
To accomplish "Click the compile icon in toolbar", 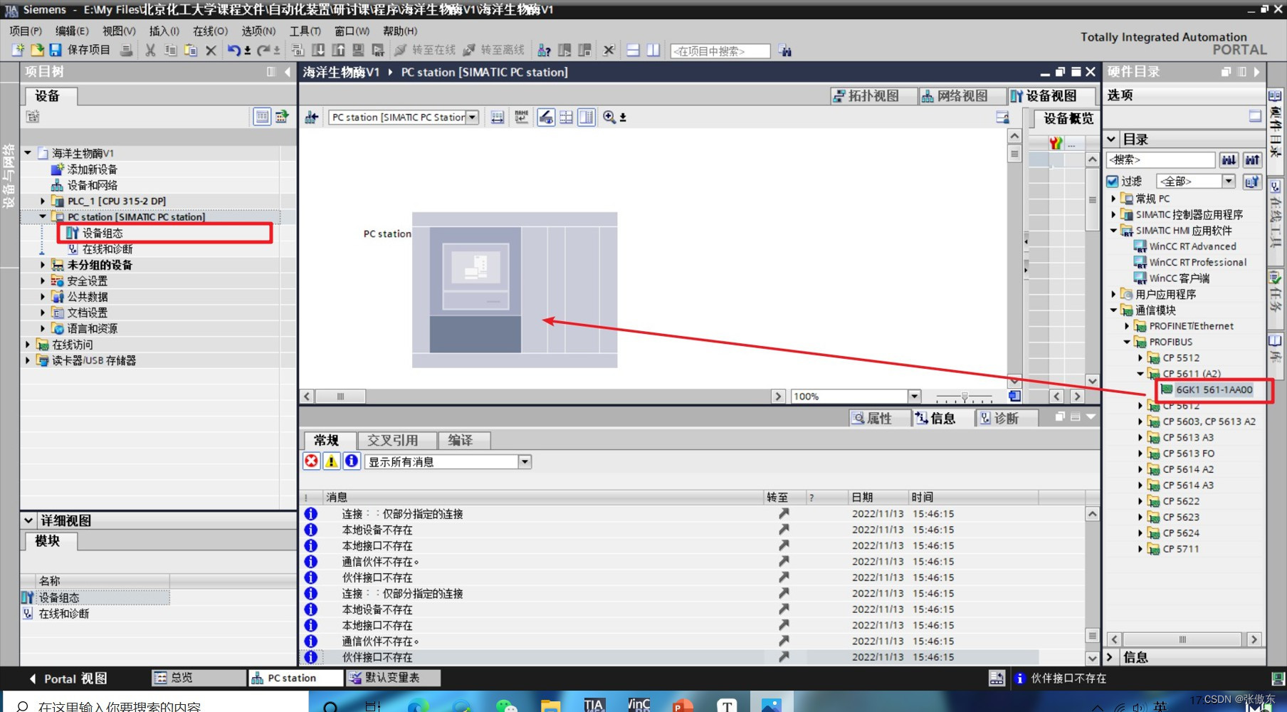I will (298, 50).
